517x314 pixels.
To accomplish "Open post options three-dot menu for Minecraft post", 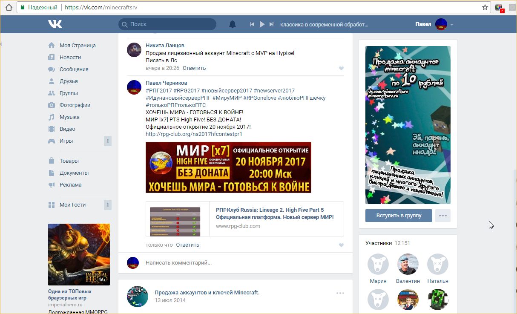I will [340, 293].
